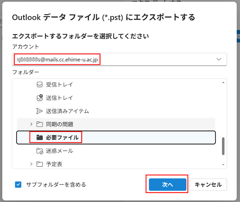Screen dimensions: 240x202
Task: Click the 同期の問題 folder icon
Action: tap(40, 124)
